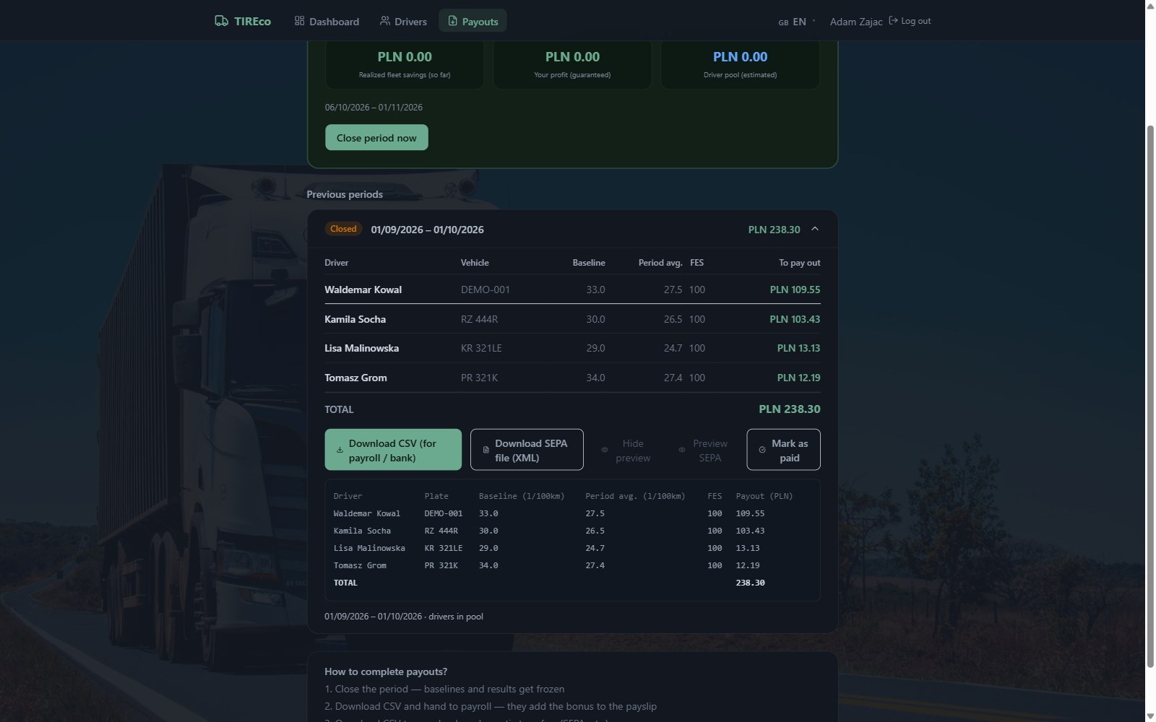The image size is (1156, 722).
Task: Open the EN language selector
Action: 796,22
